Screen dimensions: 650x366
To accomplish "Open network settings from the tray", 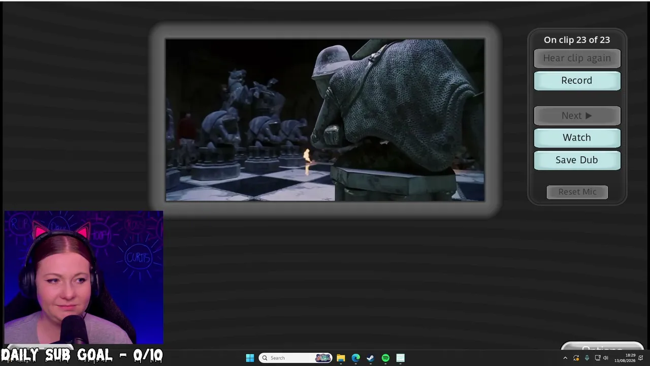I will 597,358.
